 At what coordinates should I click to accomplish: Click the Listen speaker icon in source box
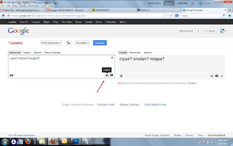point(107,75)
